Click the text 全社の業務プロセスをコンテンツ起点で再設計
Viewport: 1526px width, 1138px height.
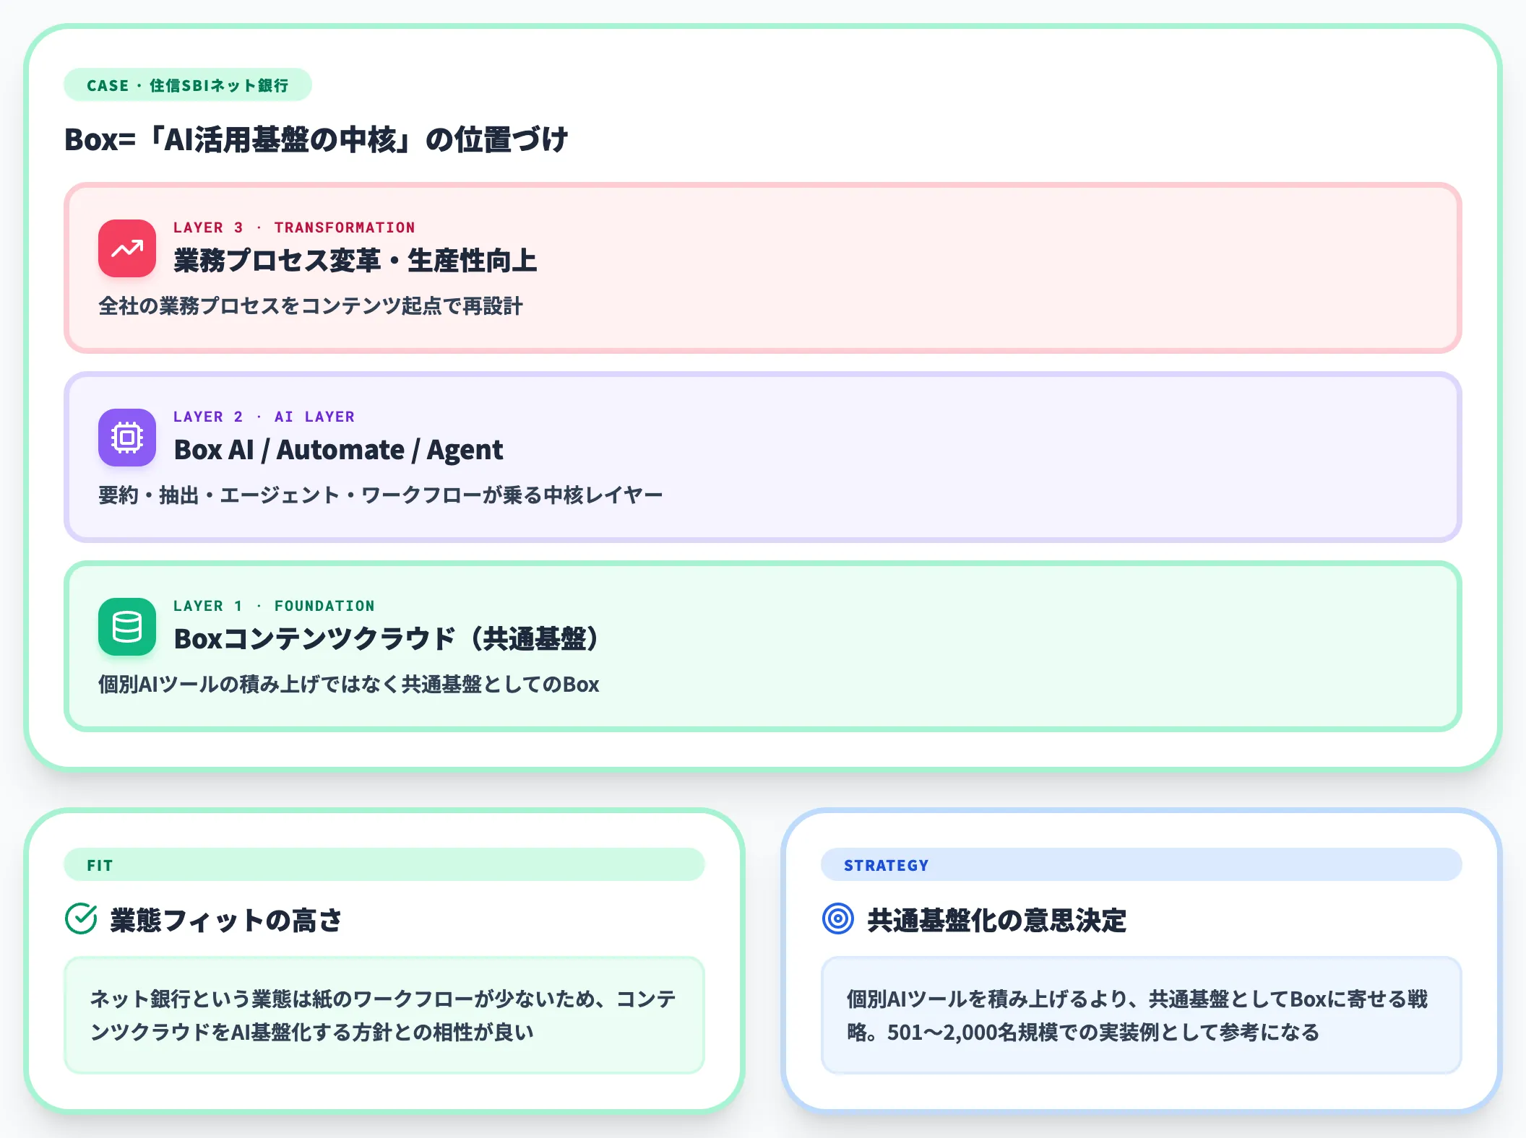pos(311,306)
